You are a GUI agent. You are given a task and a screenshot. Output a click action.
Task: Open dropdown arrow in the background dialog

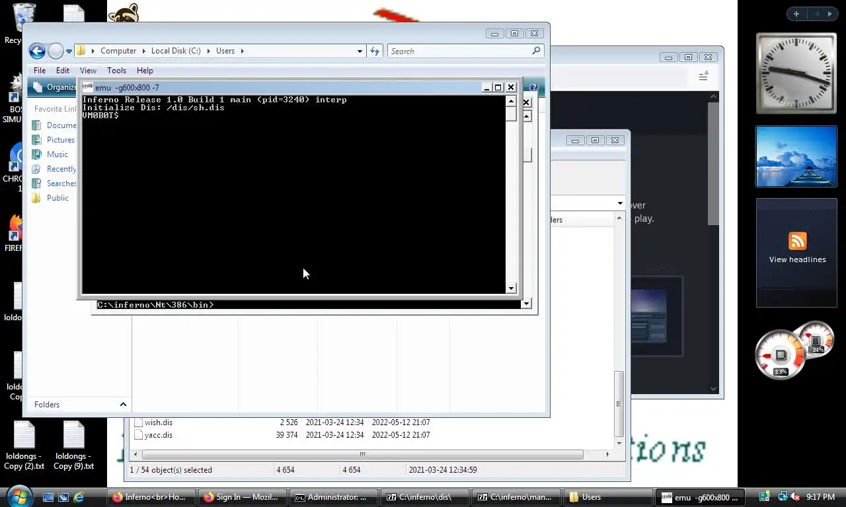point(620,203)
